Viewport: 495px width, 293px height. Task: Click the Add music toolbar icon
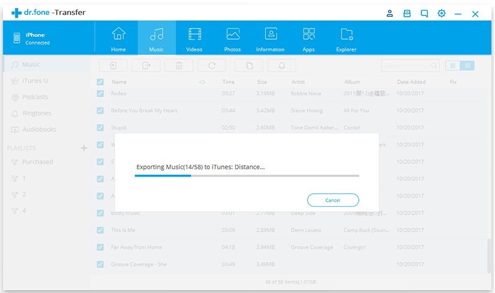pos(113,66)
